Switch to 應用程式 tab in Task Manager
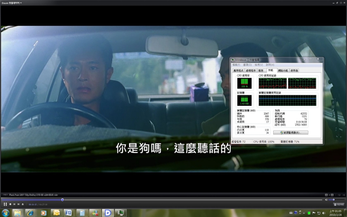This screenshot has height=217, width=347. coord(238,71)
